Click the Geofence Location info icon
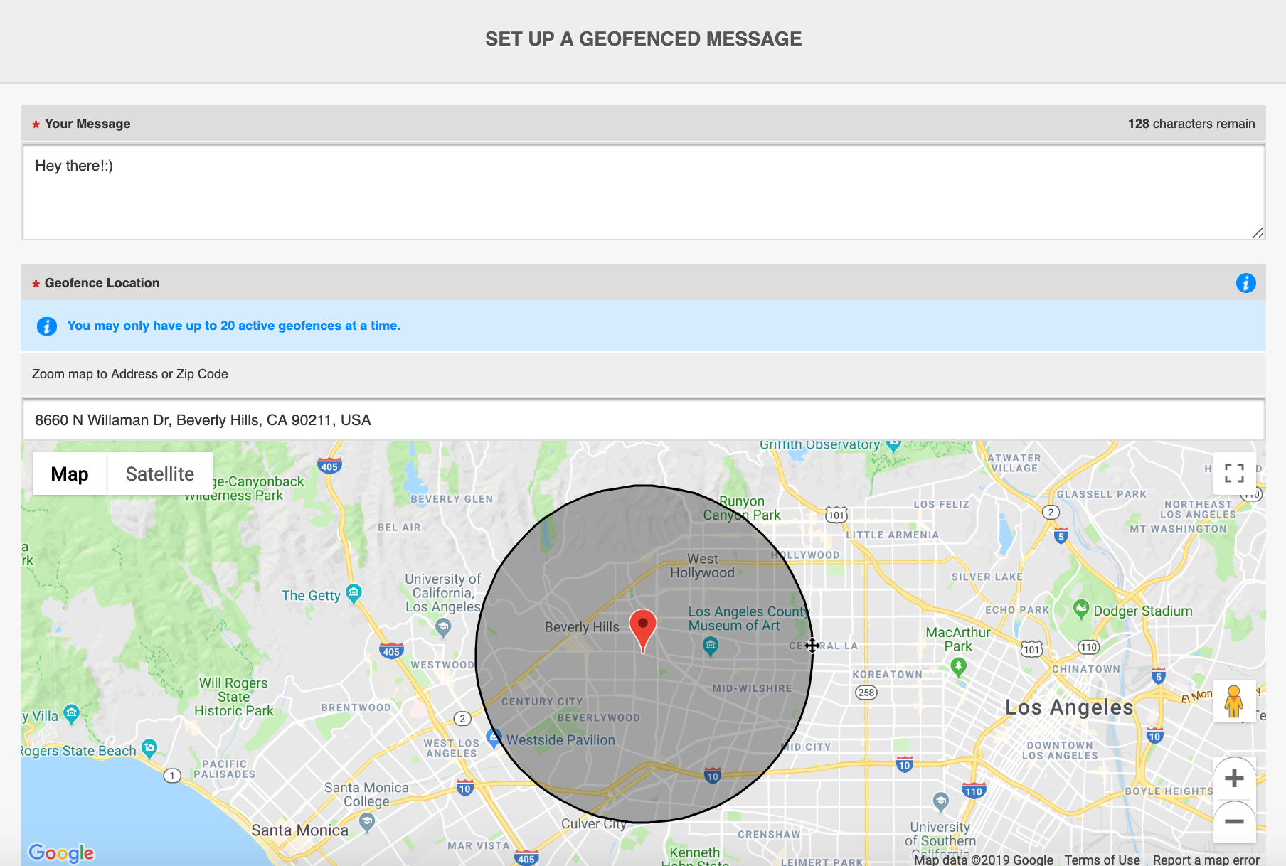The height and width of the screenshot is (866, 1286). (1245, 283)
